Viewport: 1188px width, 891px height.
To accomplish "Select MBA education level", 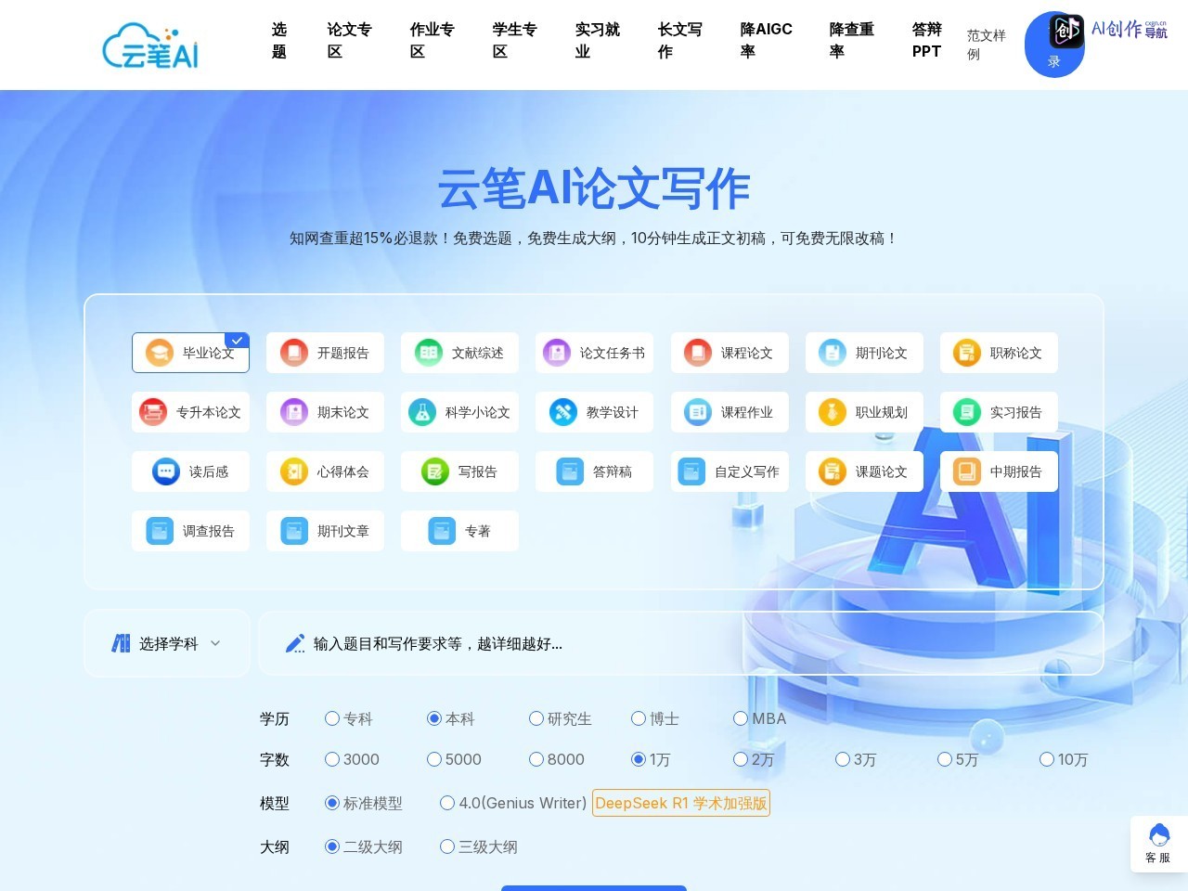I will coord(741,718).
